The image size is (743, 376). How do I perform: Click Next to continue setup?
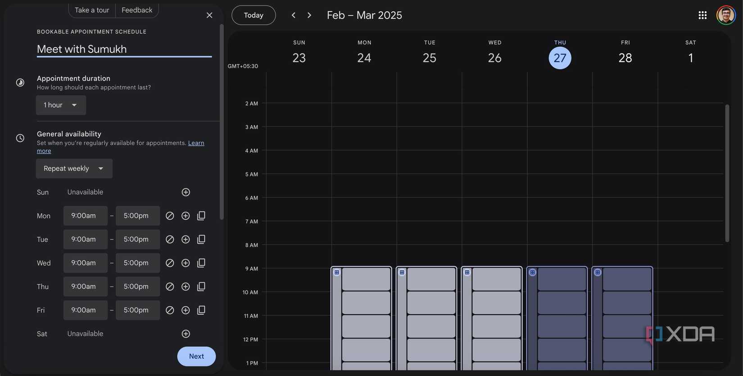(x=196, y=356)
